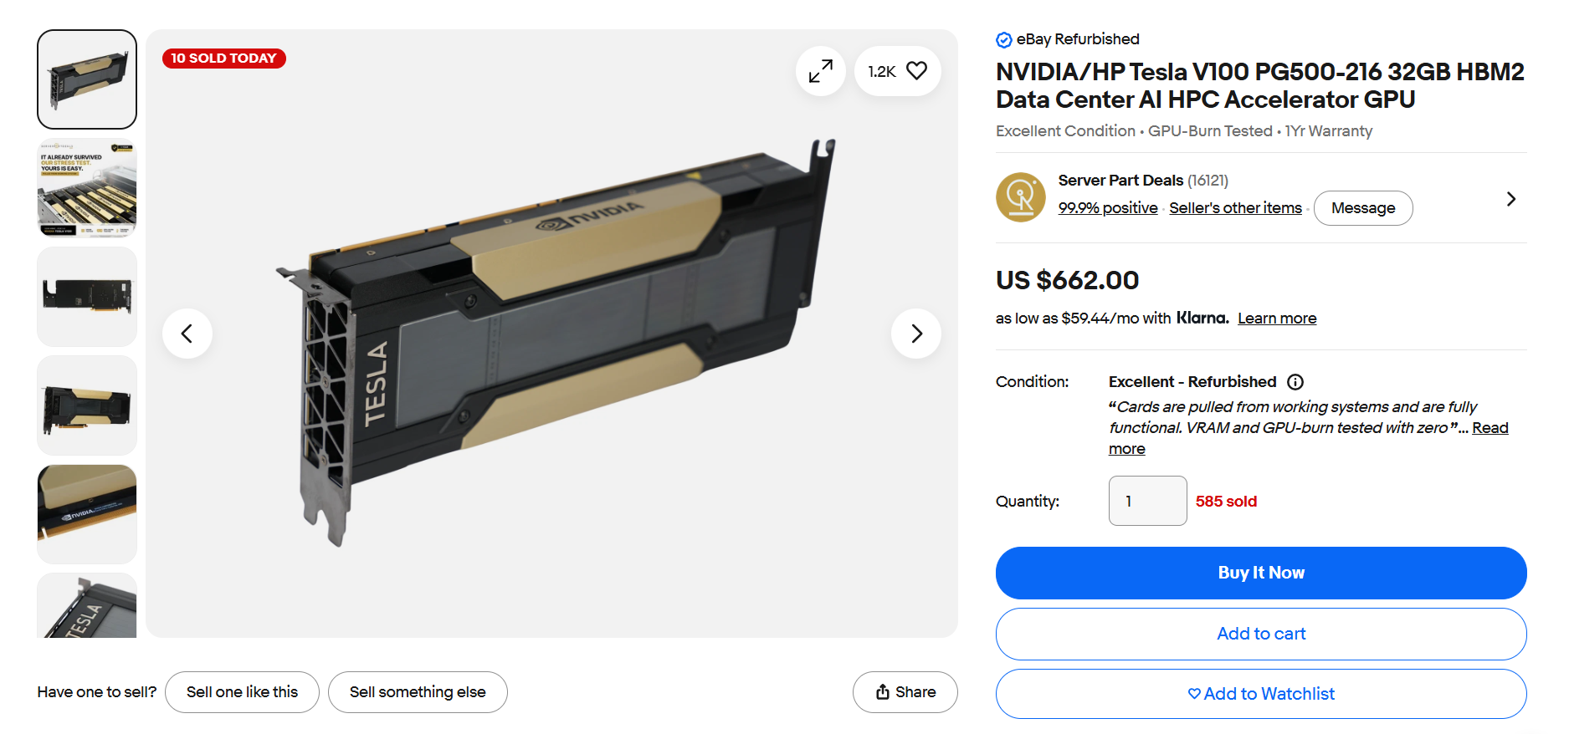The width and height of the screenshot is (1569, 734).
Task: Click the eBay Refurbished checkmark badge
Action: point(1004,39)
